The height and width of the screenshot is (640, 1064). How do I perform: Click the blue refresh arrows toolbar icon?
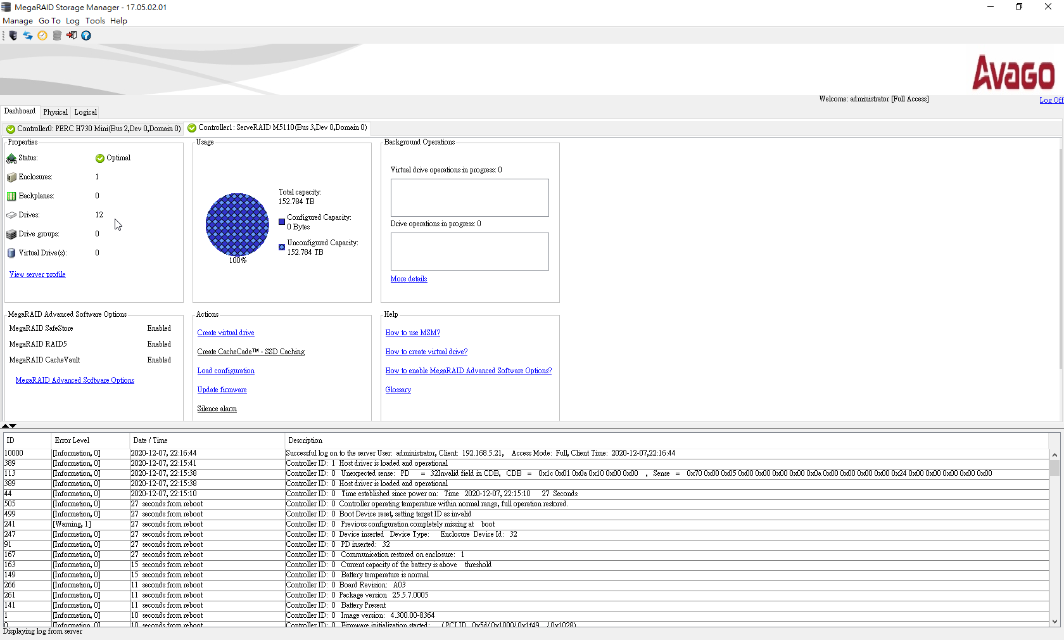pyautogui.click(x=28, y=35)
